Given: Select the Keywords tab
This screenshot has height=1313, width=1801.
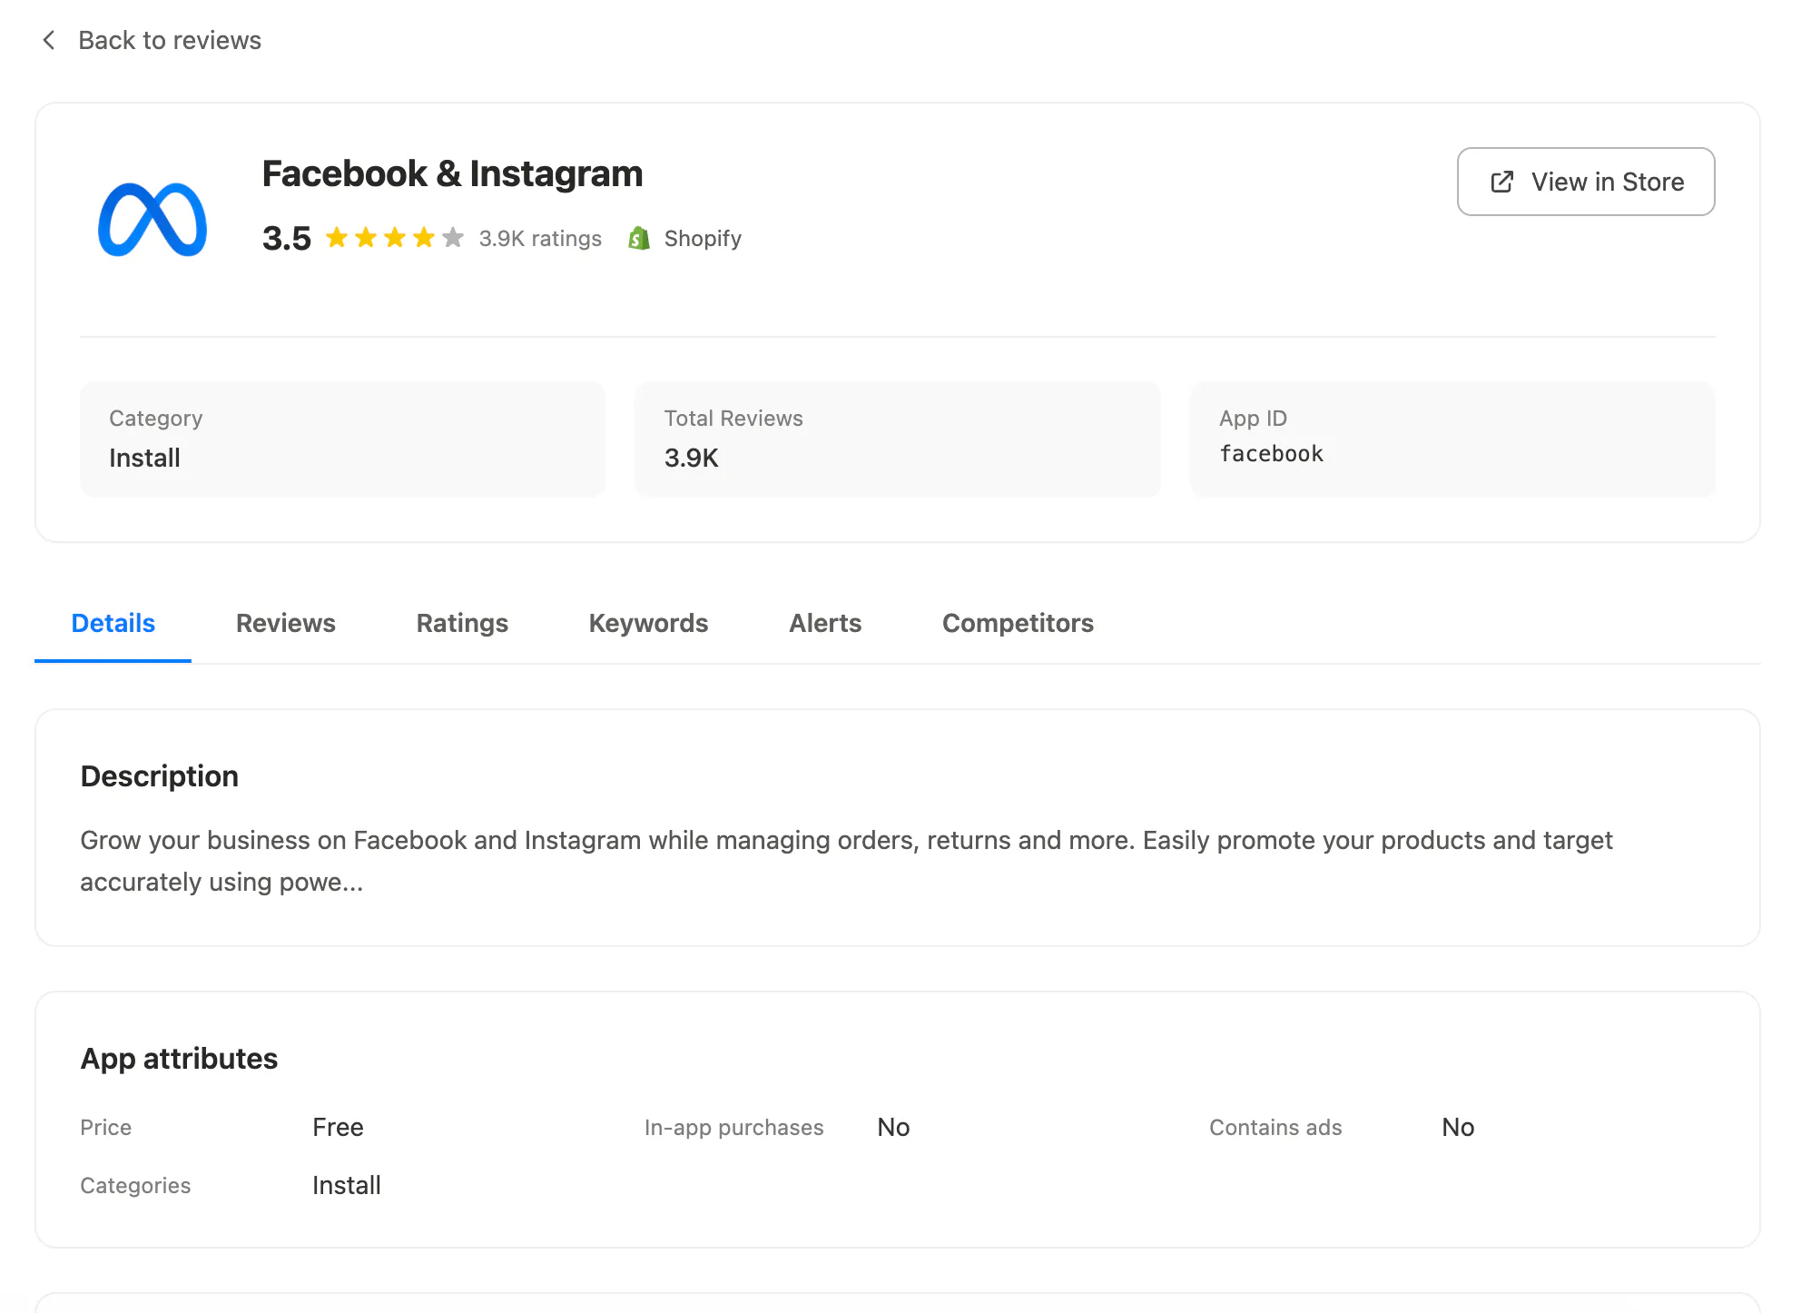Looking at the screenshot, I should click(x=648, y=623).
